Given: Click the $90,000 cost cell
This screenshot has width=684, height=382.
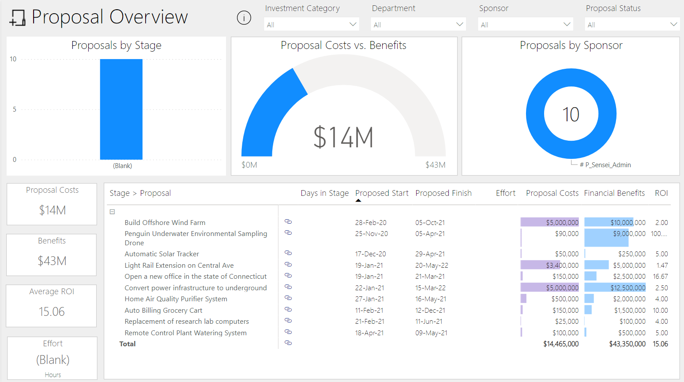Looking at the screenshot, I should click(x=567, y=234).
